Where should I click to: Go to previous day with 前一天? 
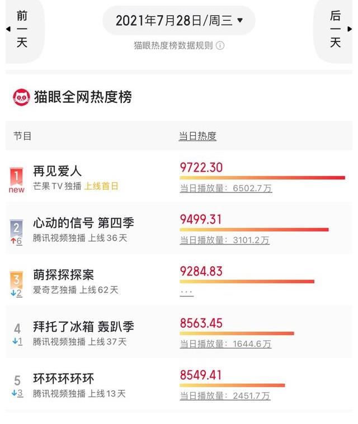[x=22, y=29]
